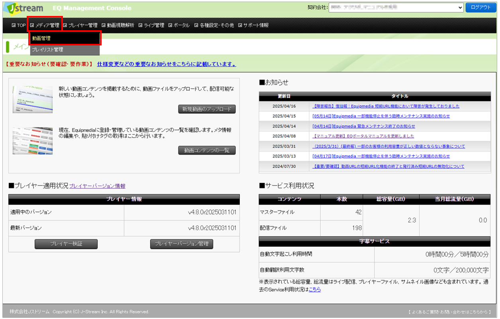Click the icon beside ポータル
The image size is (500, 319).
171,25
